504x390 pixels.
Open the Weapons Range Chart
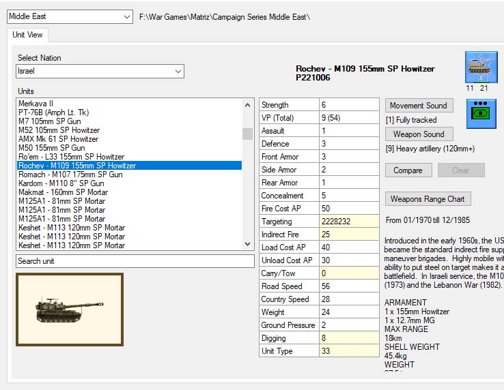coord(428,198)
